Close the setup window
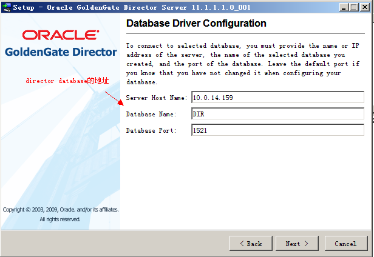Screen dimensions: 374x257 tap(365, 7)
